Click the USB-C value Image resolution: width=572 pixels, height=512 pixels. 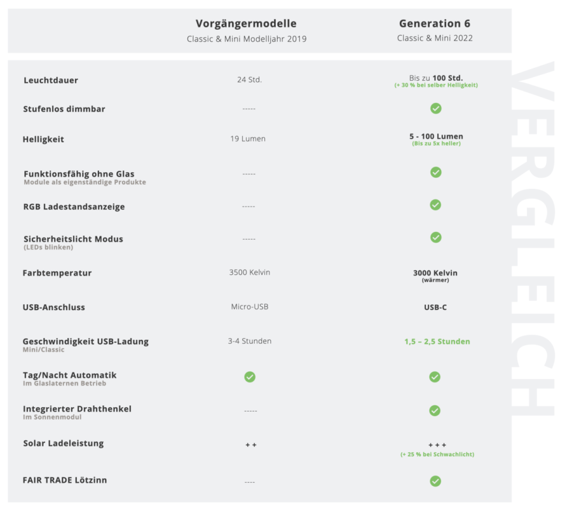435,307
